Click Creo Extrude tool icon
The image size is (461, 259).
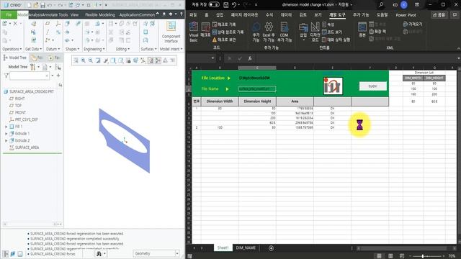pyautogui.click(x=68, y=24)
